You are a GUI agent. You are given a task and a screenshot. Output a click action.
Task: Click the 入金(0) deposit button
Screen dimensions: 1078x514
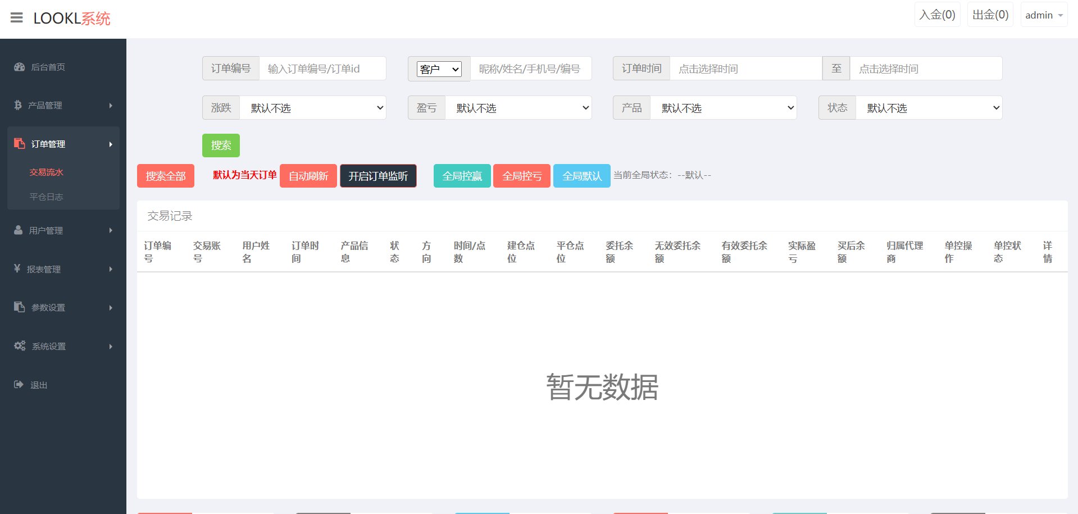point(937,15)
